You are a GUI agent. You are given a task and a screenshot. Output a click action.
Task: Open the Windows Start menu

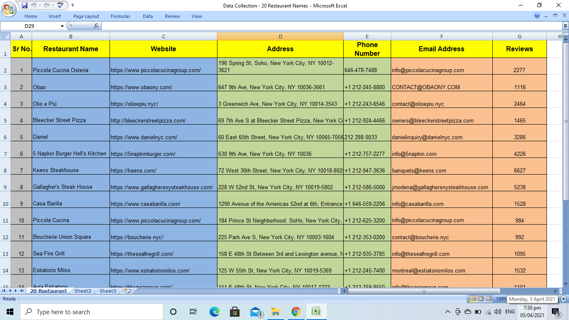tap(10, 312)
